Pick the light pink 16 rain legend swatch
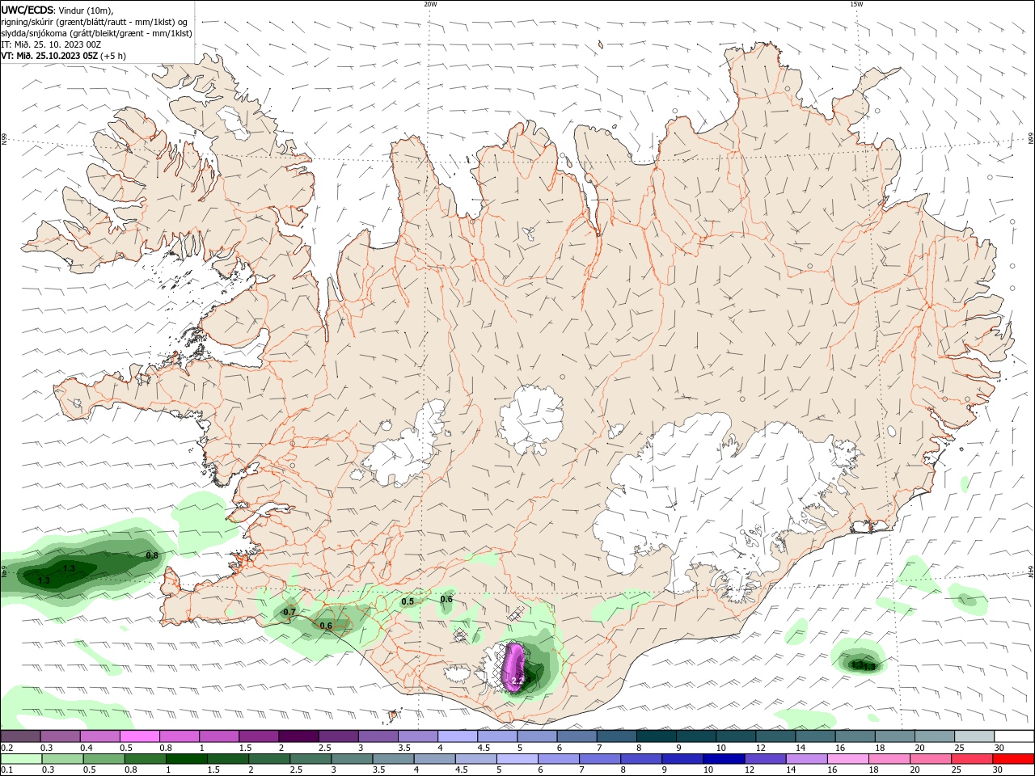 848,759
